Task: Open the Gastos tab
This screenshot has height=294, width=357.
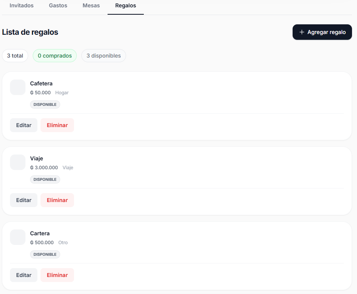Action: [58, 6]
